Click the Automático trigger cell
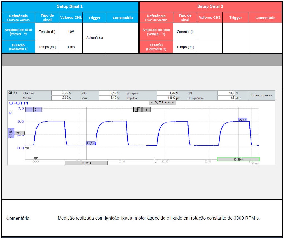The width and height of the screenshot is (285, 238). (94, 38)
